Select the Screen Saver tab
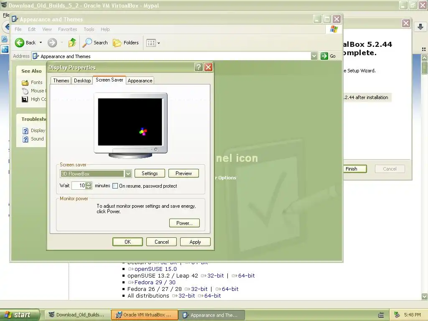The width and height of the screenshot is (428, 321). tap(109, 80)
